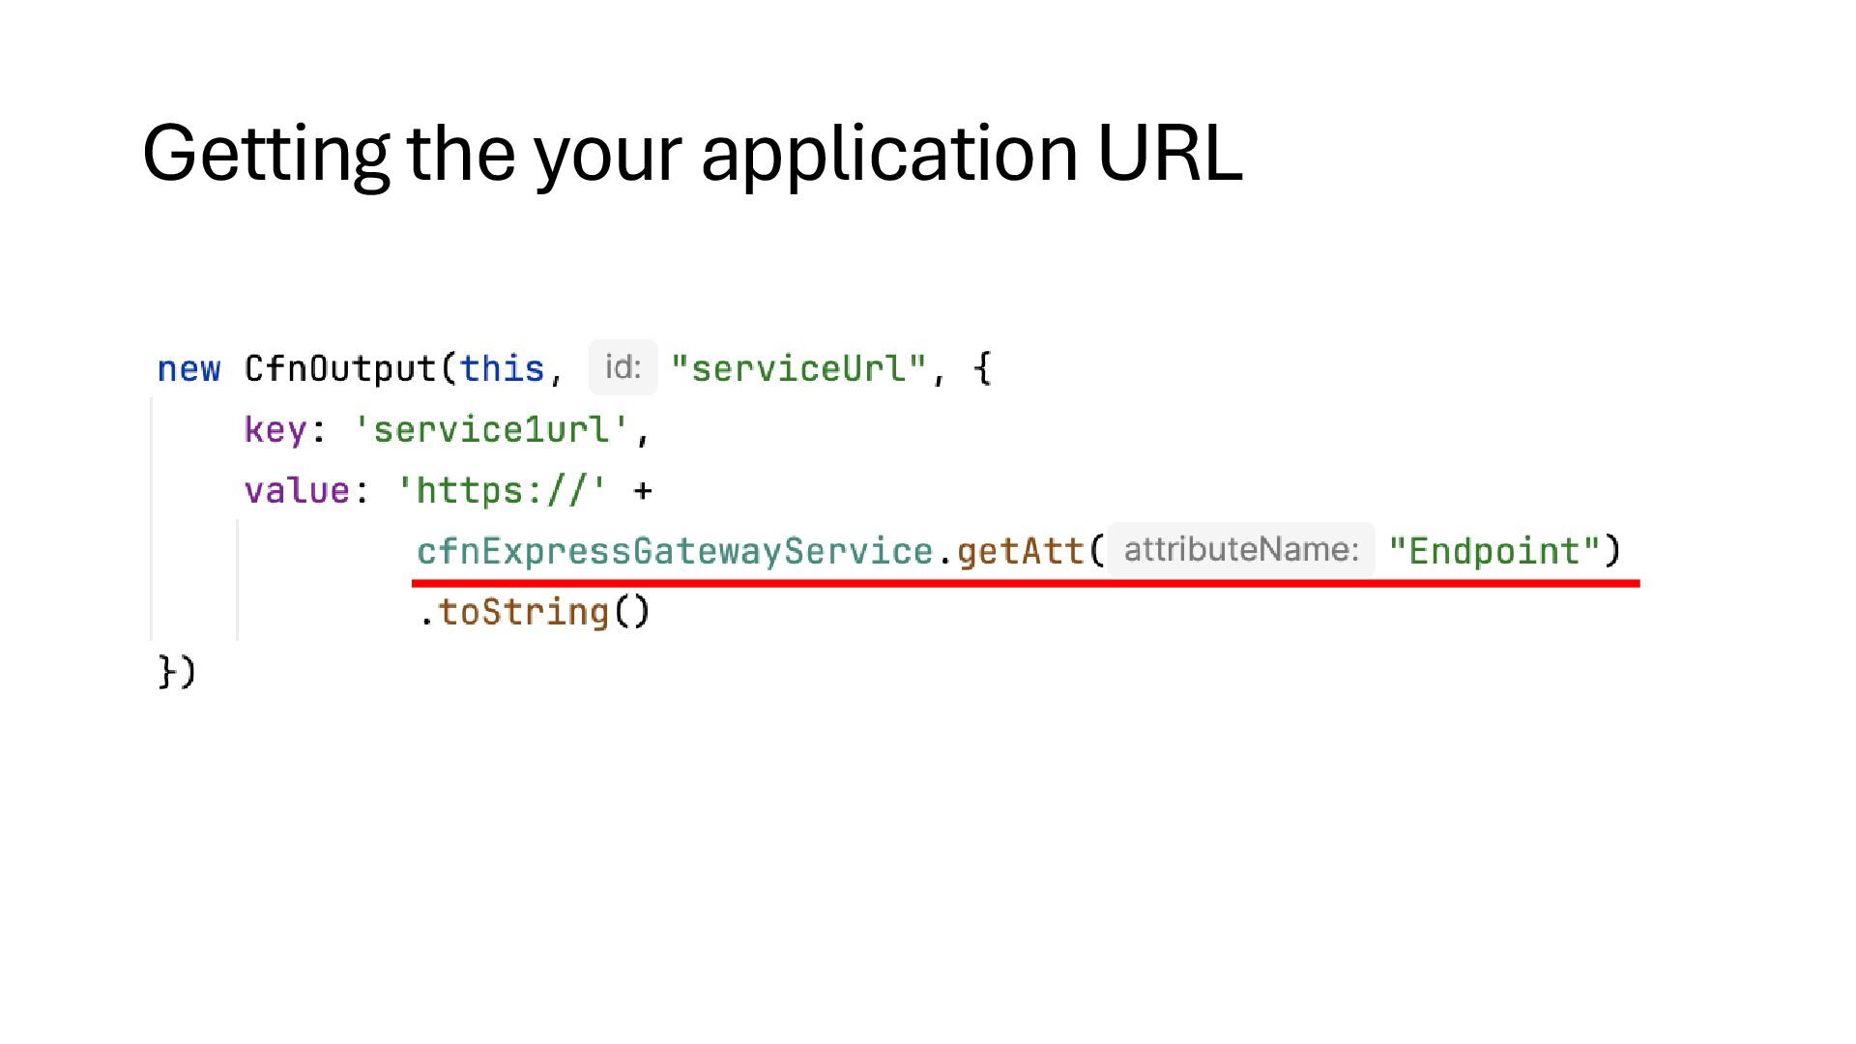Click the blue 'this' keyword
The image size is (1856, 1044).
coord(502,368)
